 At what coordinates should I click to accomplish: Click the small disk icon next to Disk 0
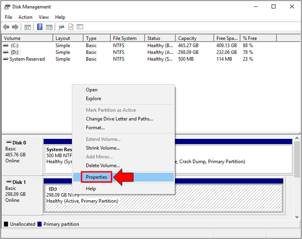[x=9, y=143]
